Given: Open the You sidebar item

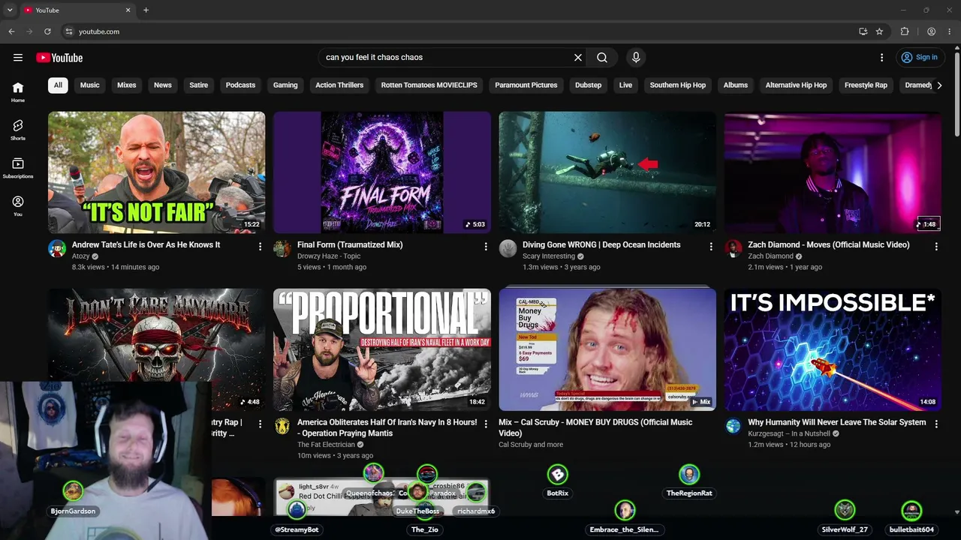Looking at the screenshot, I should (x=18, y=206).
